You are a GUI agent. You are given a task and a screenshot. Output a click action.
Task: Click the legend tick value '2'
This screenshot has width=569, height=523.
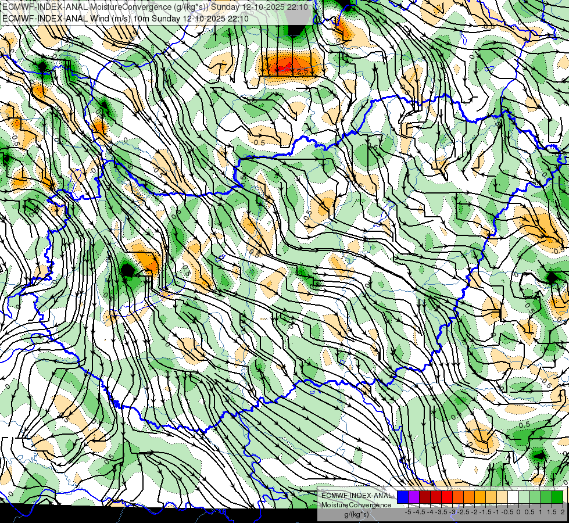click(x=563, y=512)
